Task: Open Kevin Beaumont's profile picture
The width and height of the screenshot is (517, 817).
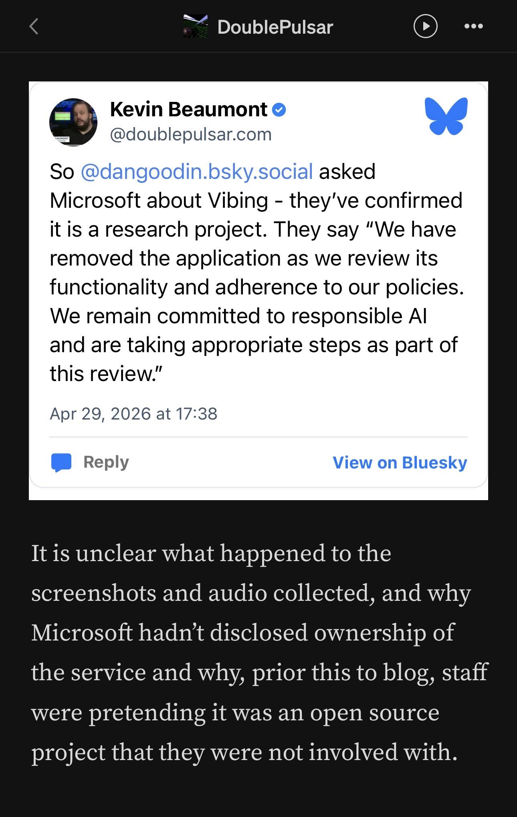Action: click(x=73, y=122)
